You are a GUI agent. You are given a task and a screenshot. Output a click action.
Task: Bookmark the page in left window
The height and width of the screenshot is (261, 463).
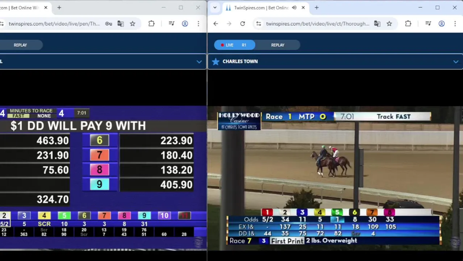[x=133, y=24]
